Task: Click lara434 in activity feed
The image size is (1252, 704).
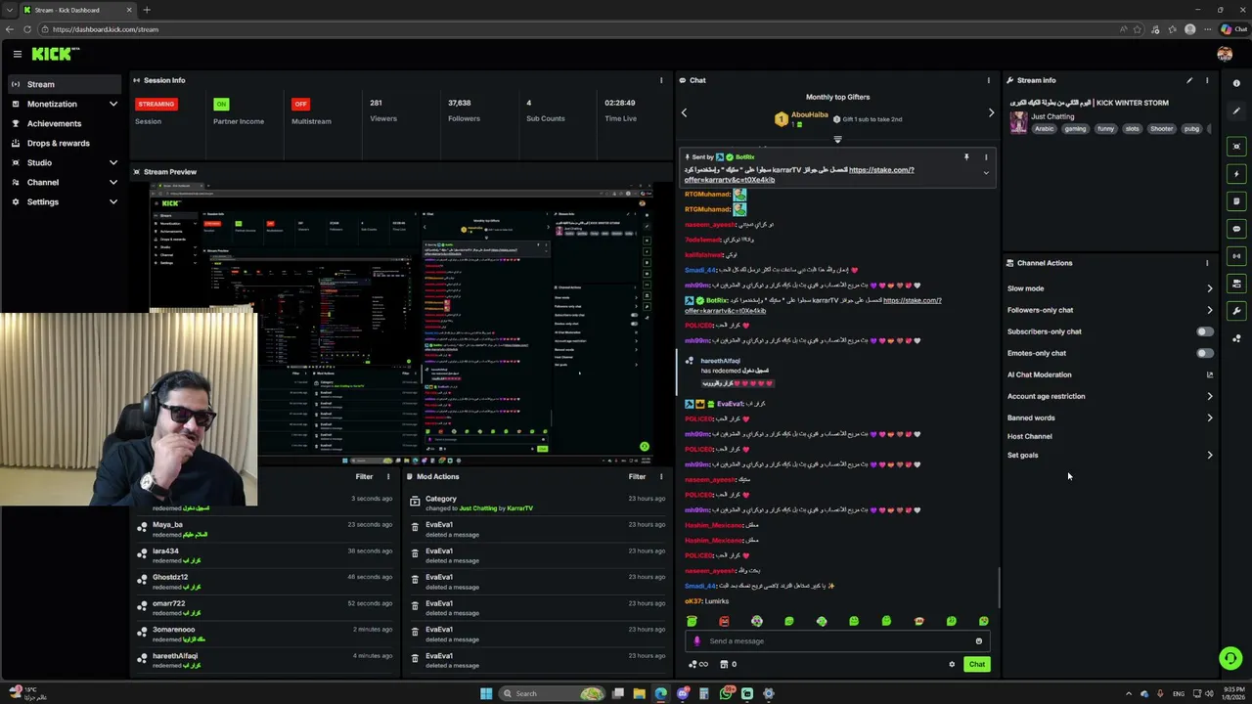Action: click(165, 551)
